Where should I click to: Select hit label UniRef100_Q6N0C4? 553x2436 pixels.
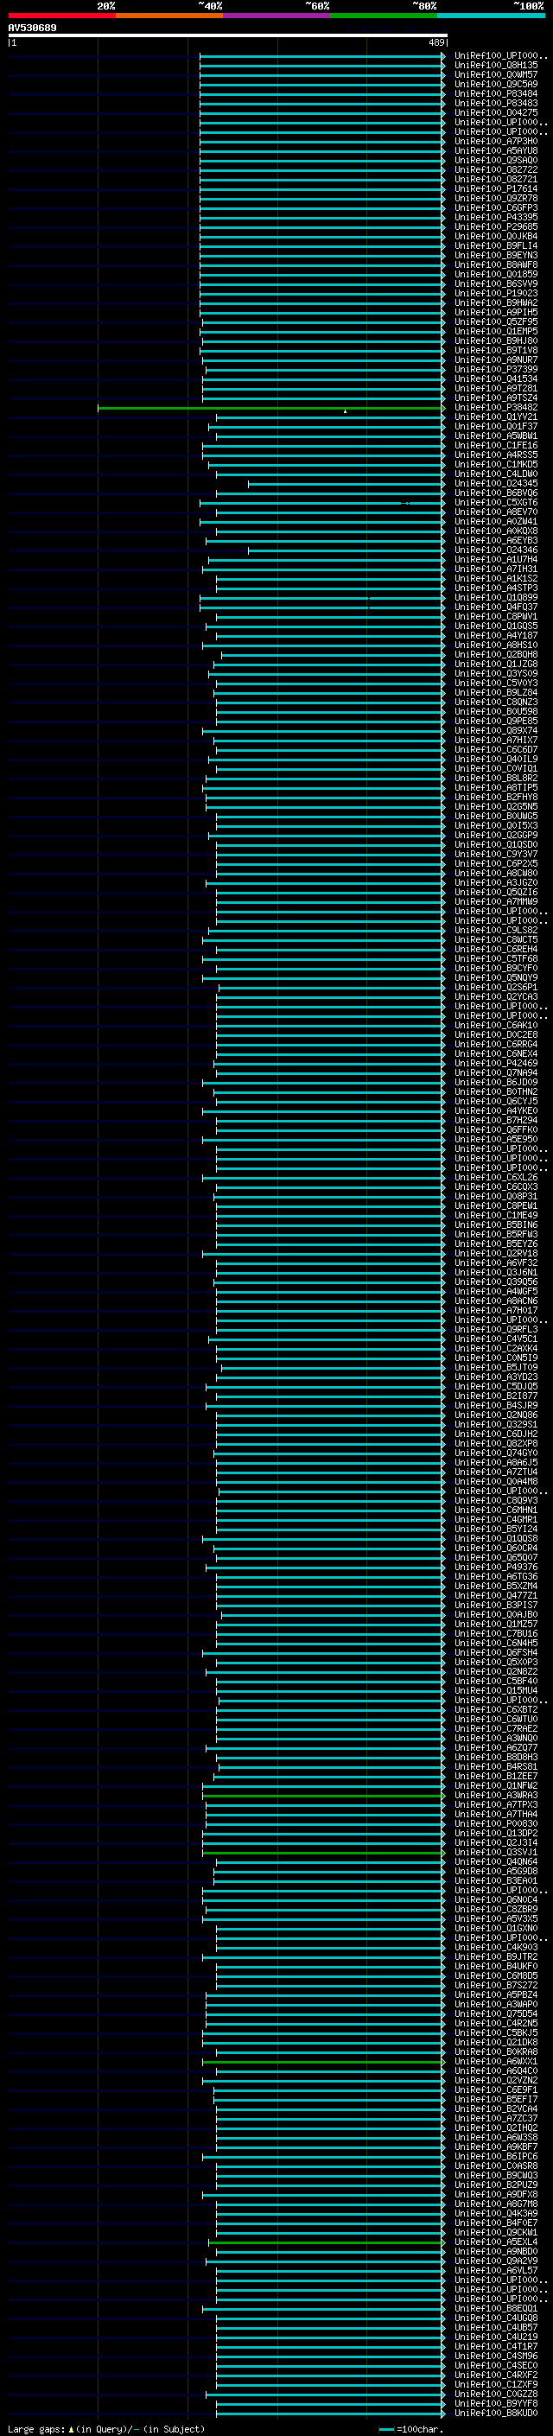[495, 1899]
